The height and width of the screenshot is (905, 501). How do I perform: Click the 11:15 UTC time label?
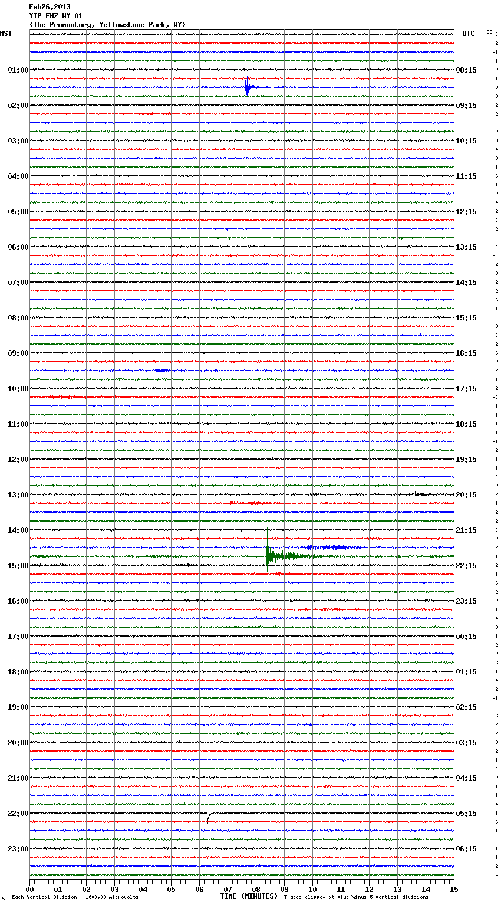(x=466, y=176)
